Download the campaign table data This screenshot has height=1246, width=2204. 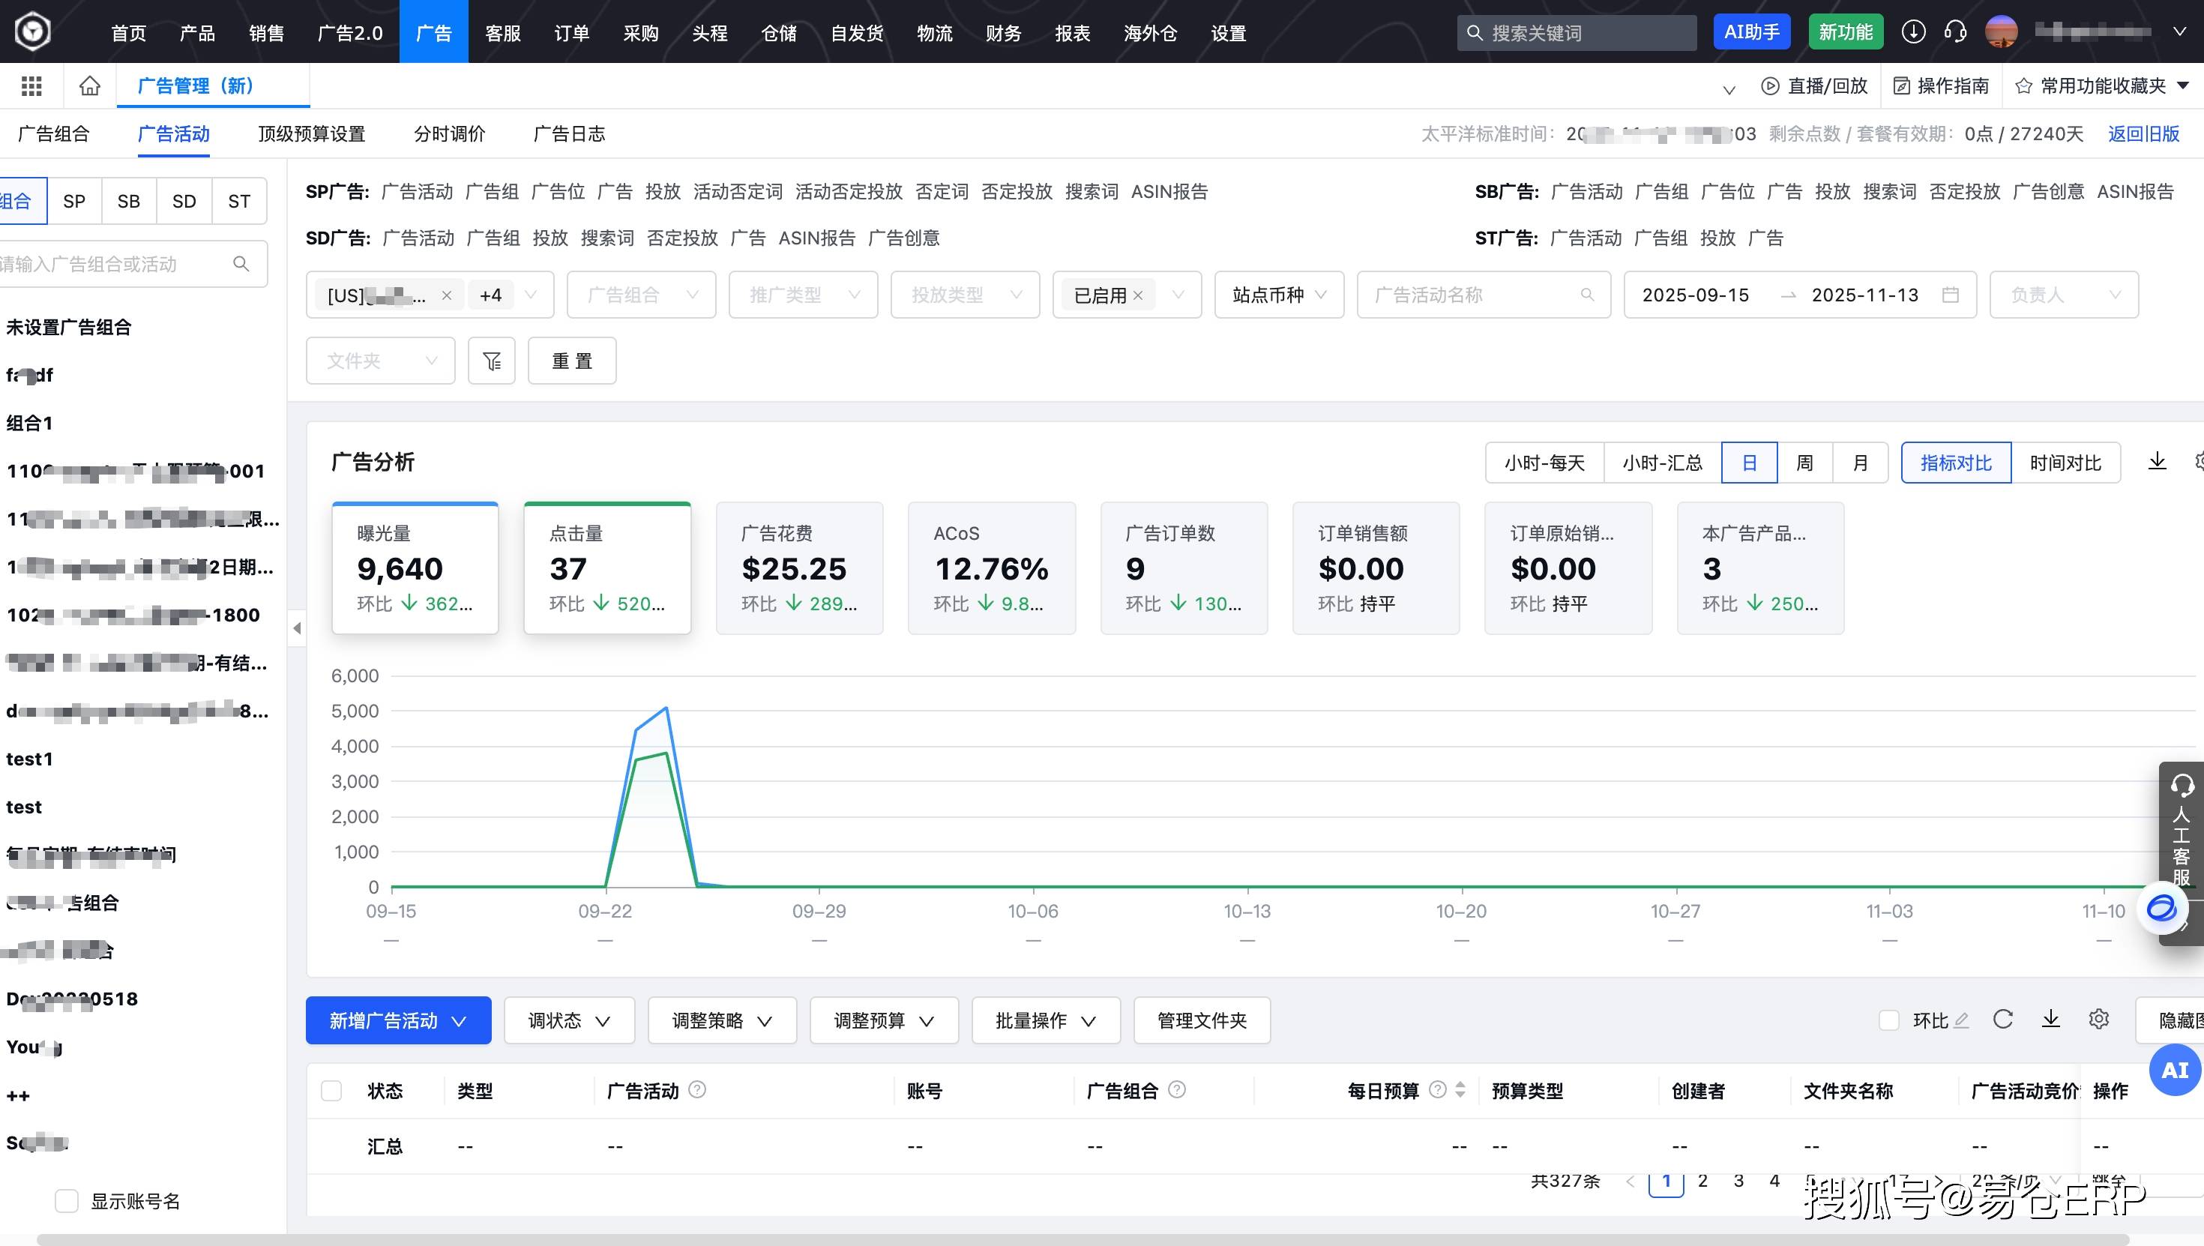[x=2050, y=1020]
